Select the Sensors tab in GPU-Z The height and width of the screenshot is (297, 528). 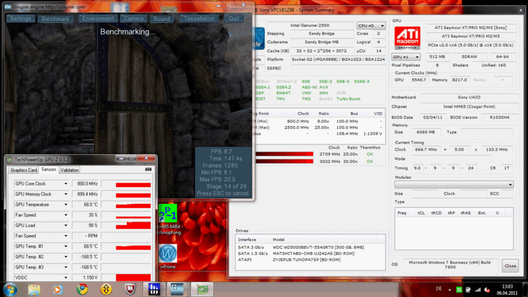[49, 170]
